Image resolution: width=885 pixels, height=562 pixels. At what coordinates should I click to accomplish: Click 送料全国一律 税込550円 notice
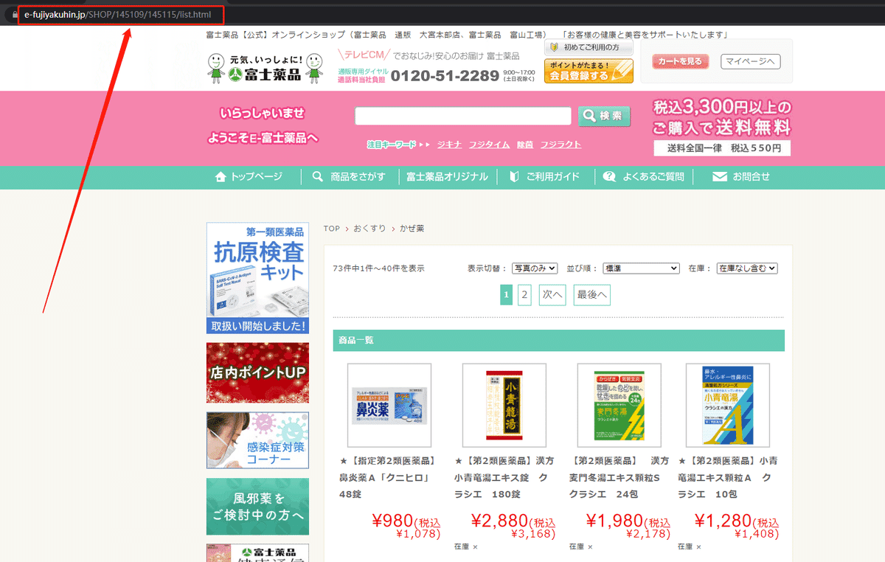click(x=722, y=148)
